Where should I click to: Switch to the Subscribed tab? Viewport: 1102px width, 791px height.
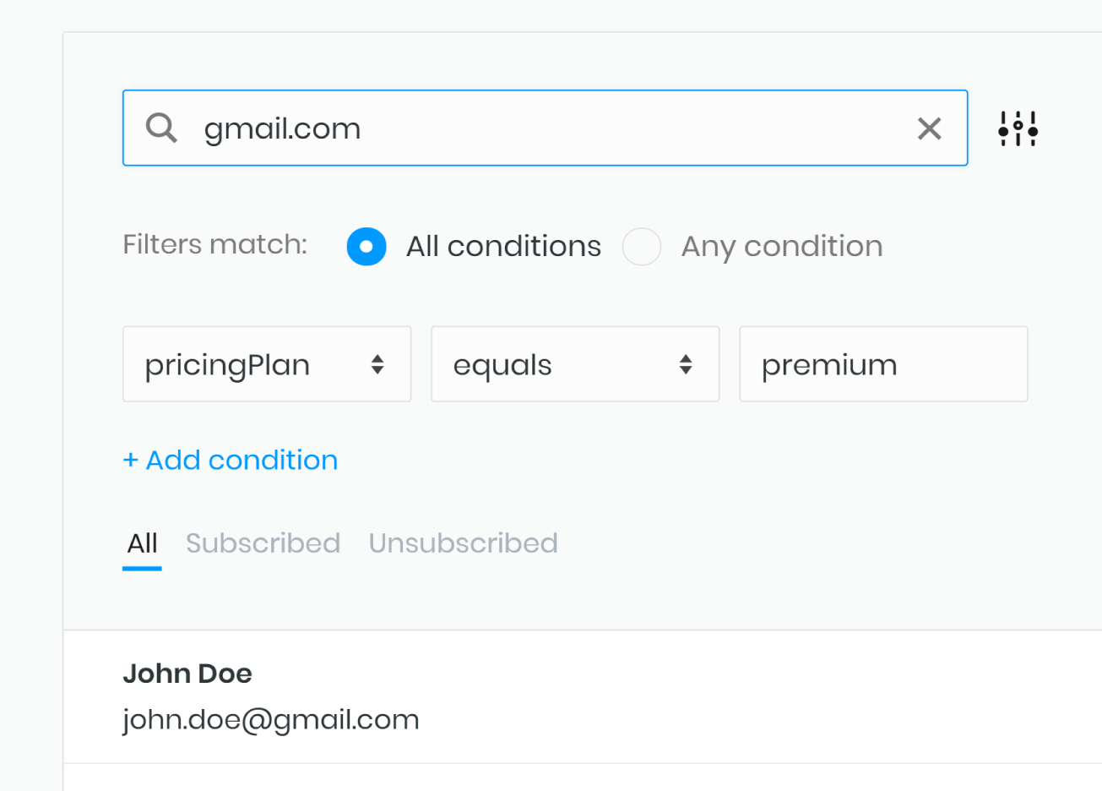pos(263,543)
